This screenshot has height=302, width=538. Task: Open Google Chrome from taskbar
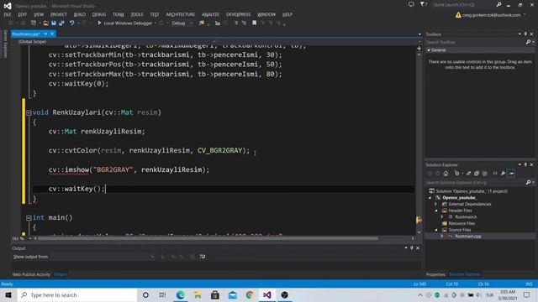[x=250, y=294]
